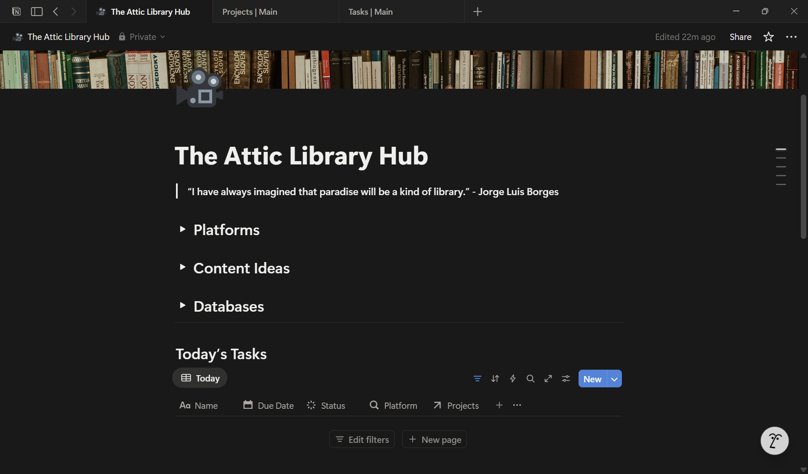Click the Due Date column header

point(268,405)
